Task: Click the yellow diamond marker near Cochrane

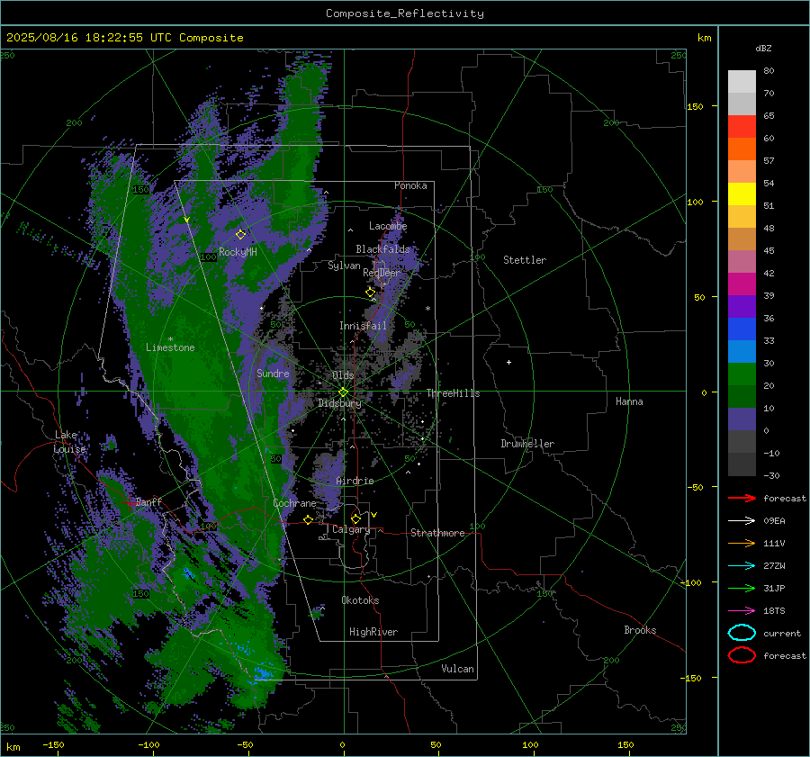Action: click(x=308, y=520)
